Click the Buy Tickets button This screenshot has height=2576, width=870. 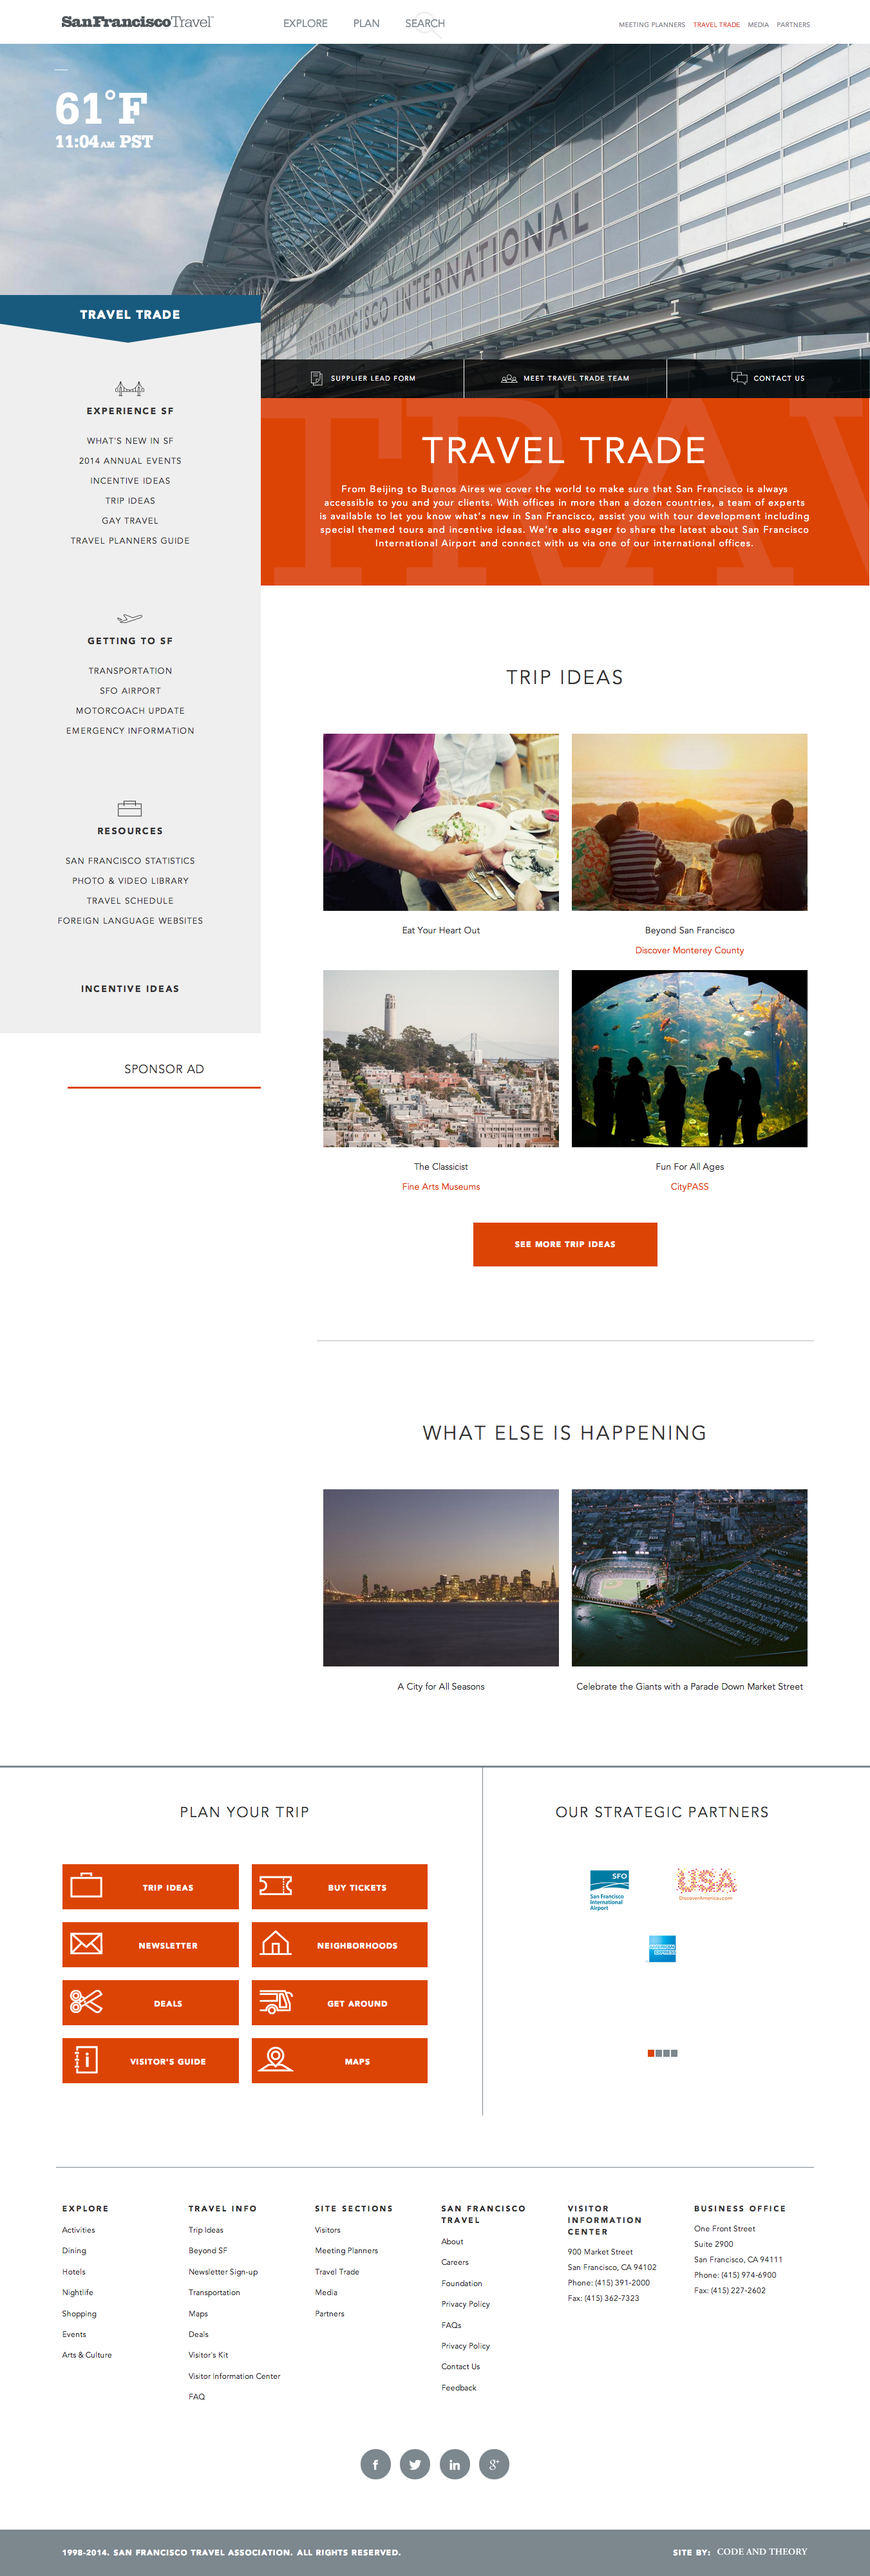pos(339,1887)
